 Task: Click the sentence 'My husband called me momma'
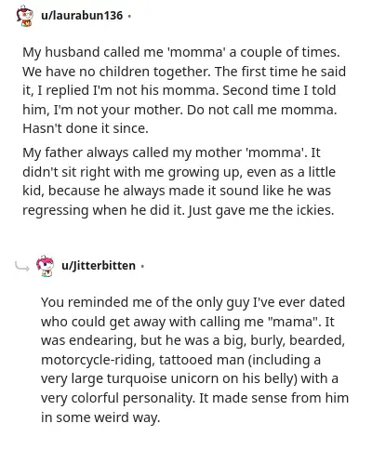(x=124, y=52)
